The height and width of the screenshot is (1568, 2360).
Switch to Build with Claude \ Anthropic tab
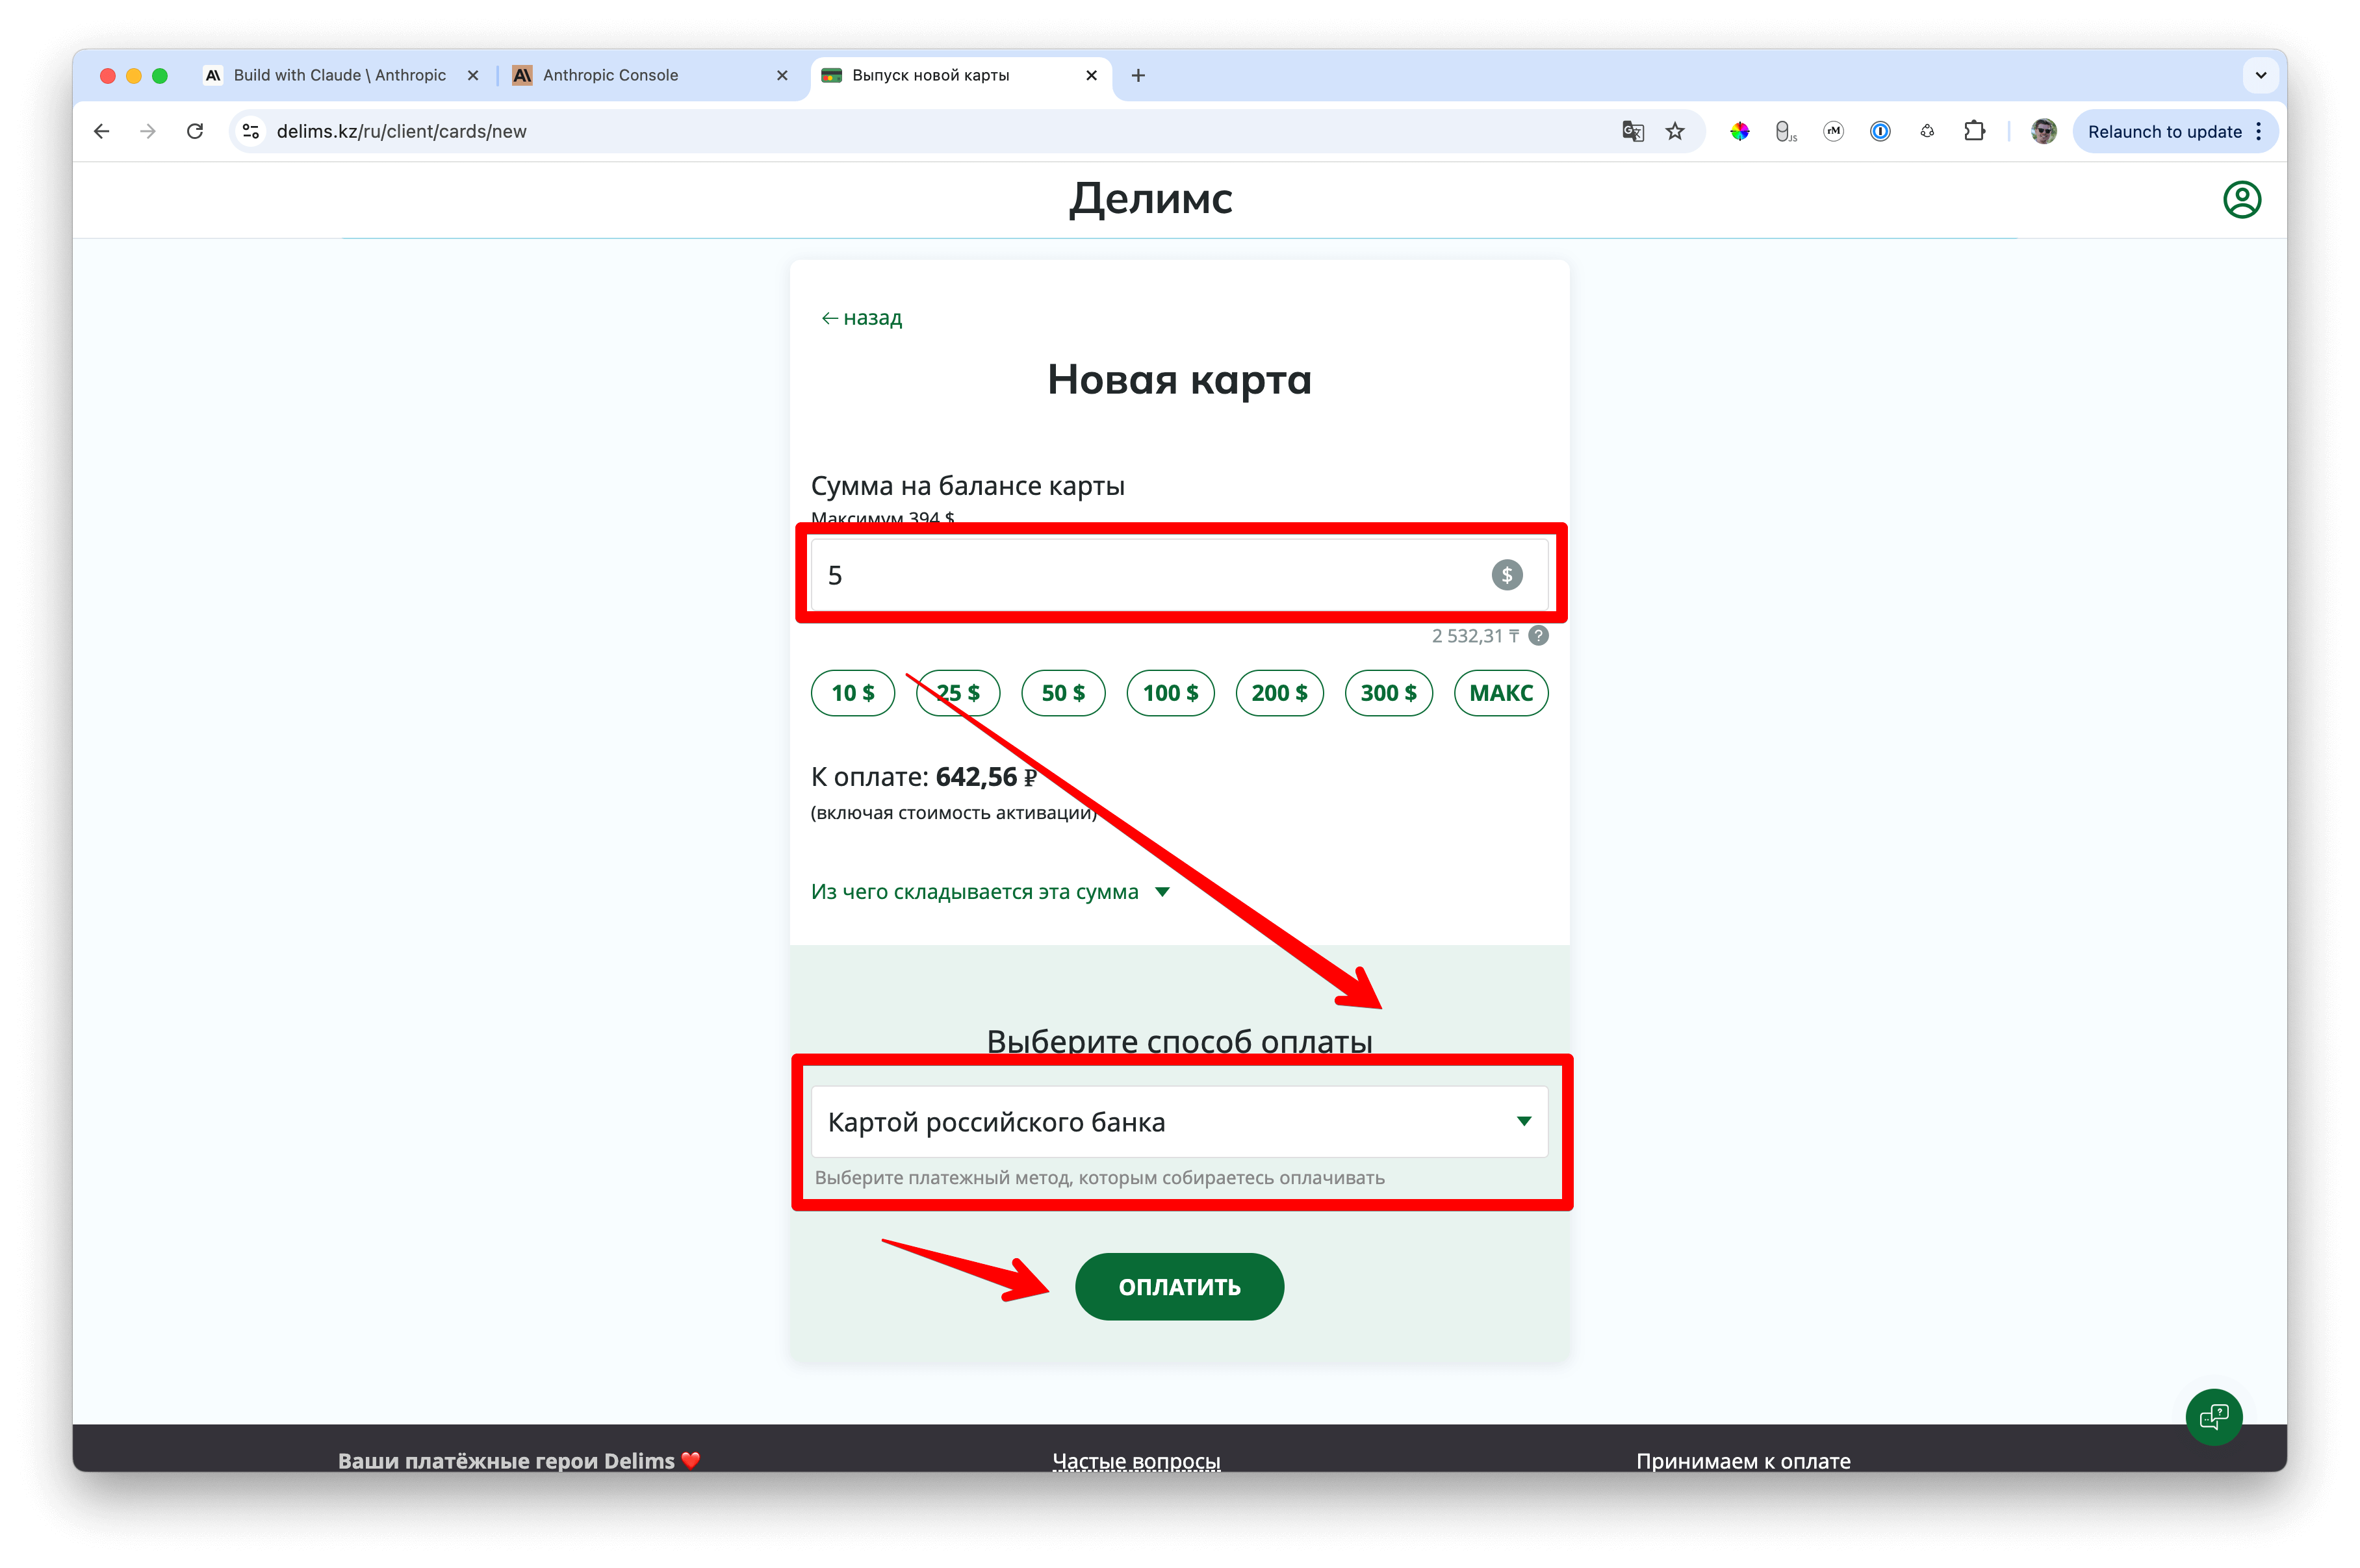[x=340, y=75]
